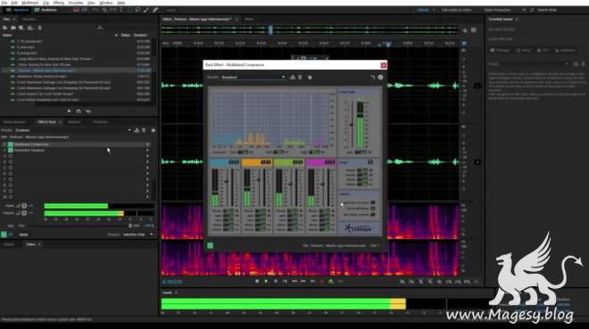Toggle Effects Rack favorite star
This screenshot has width=589, height=329.
pos(153,130)
